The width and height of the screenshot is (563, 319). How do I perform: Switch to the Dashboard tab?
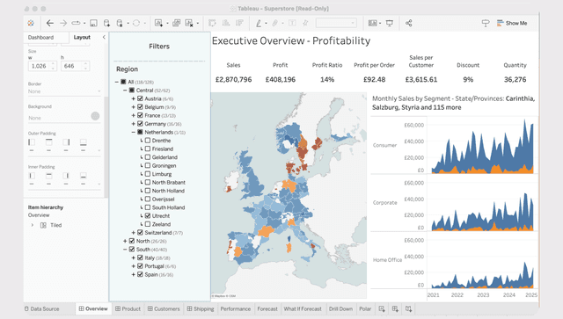40,37
